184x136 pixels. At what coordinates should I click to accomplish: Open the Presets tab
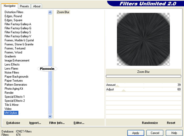[x=24, y=6]
